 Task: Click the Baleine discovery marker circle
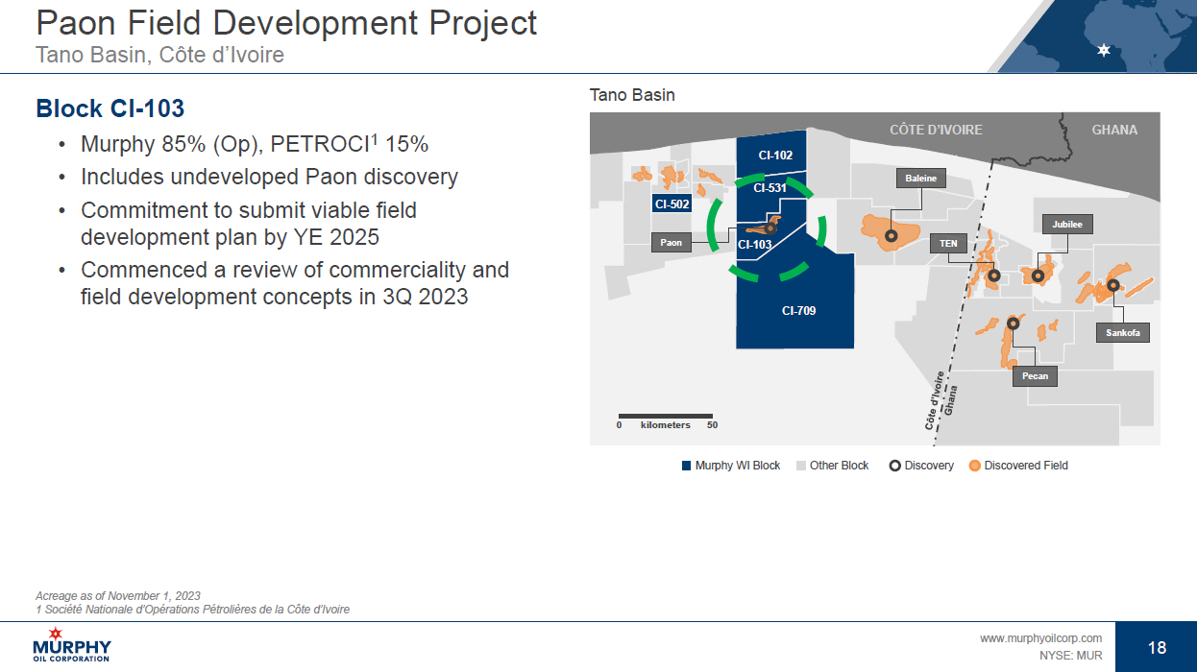[891, 235]
